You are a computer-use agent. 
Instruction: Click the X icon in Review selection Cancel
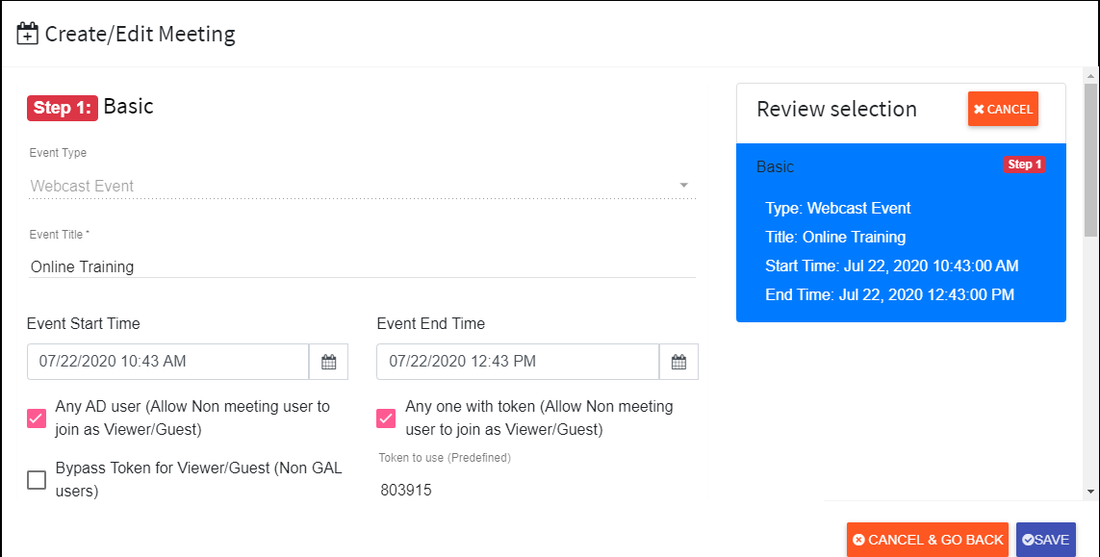(979, 110)
